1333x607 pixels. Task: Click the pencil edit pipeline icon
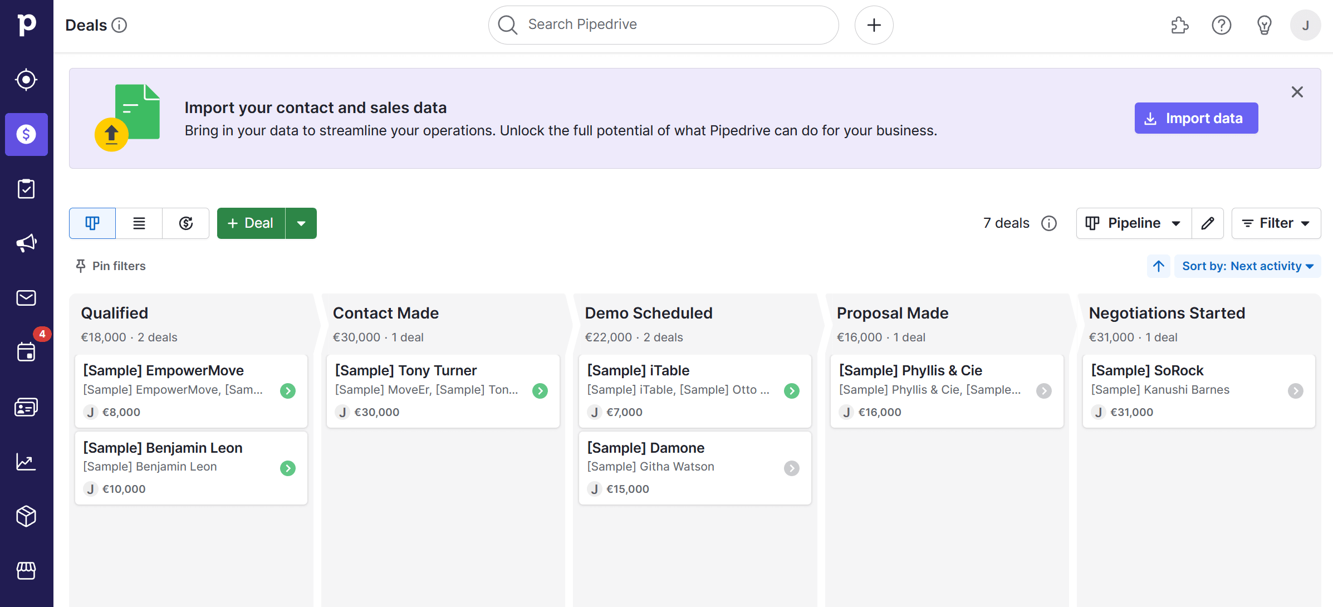coord(1207,223)
